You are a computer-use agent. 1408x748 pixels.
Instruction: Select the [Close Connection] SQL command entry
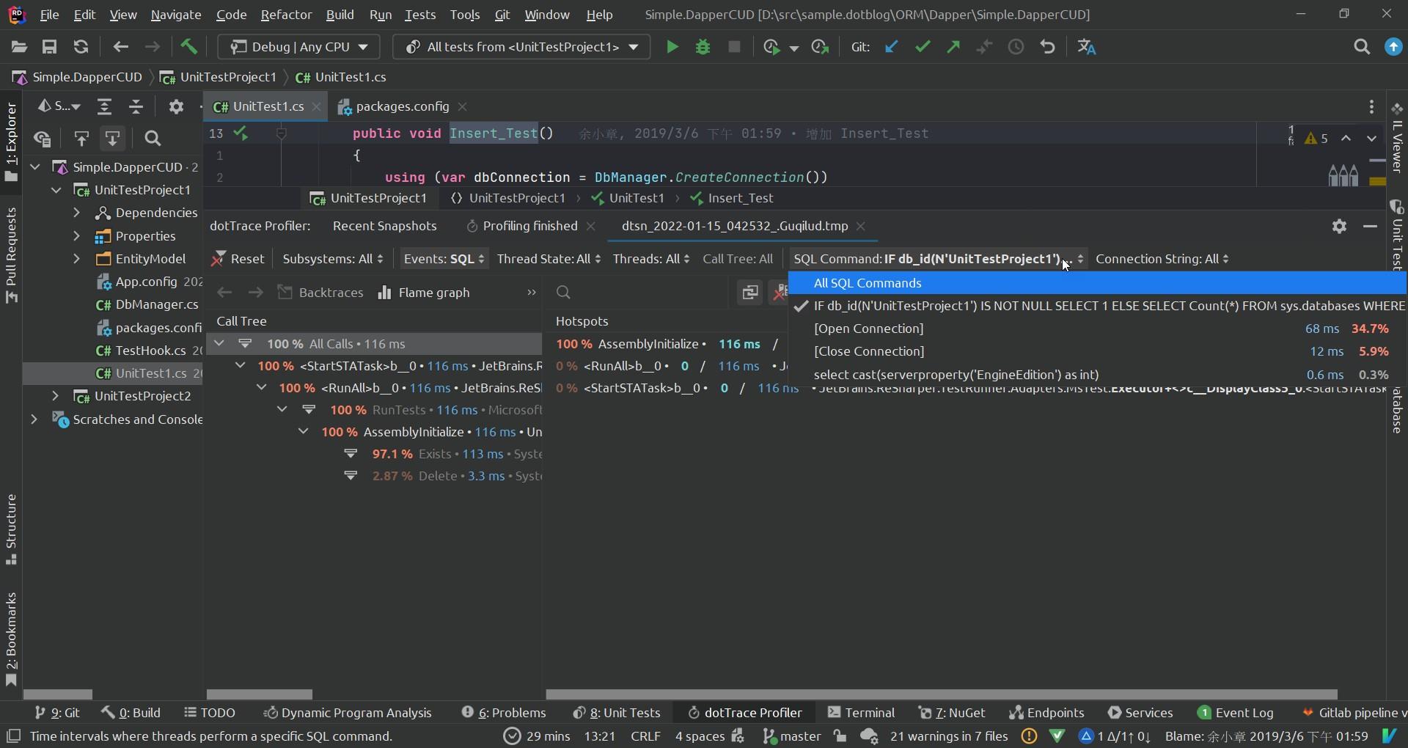click(1097, 351)
